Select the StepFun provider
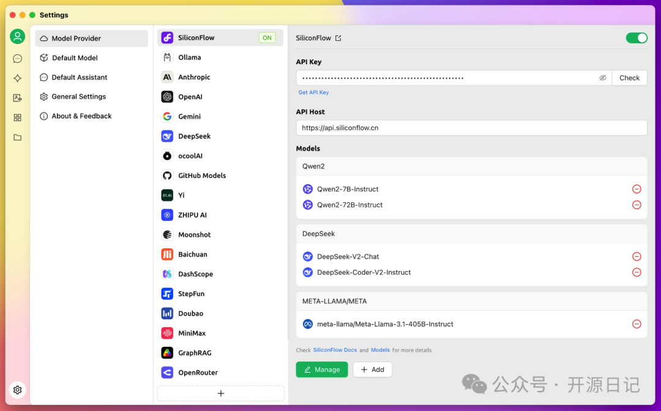 (x=220, y=294)
